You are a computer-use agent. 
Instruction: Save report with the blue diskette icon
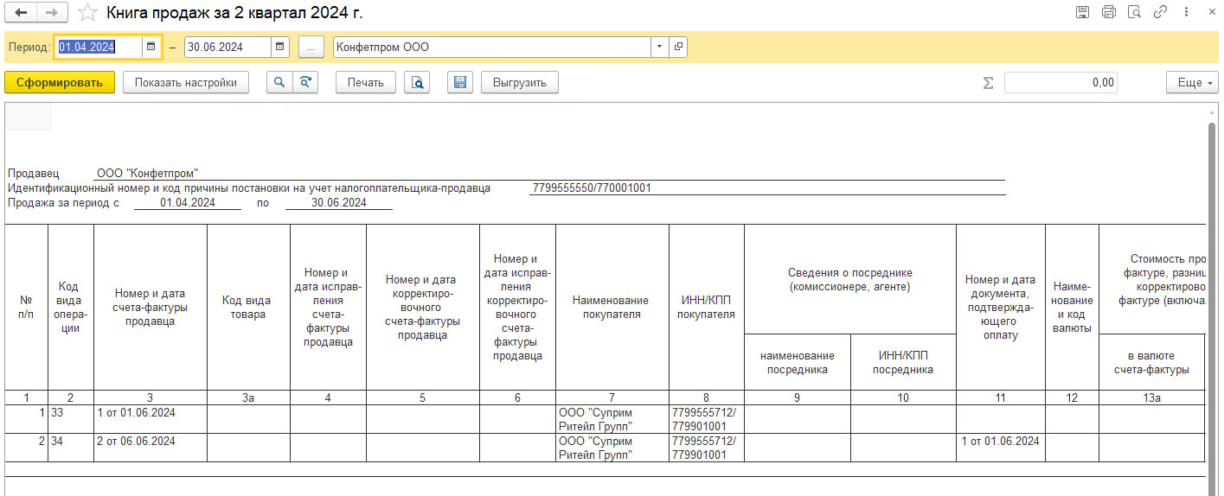tap(460, 82)
